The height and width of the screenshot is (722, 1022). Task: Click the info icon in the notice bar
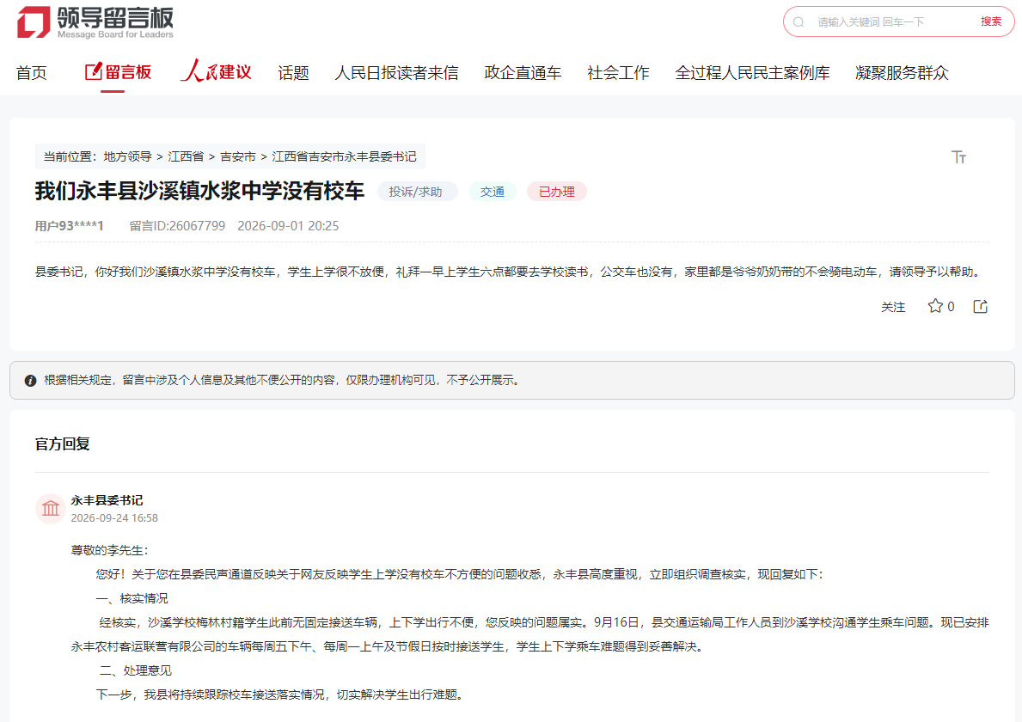click(30, 381)
